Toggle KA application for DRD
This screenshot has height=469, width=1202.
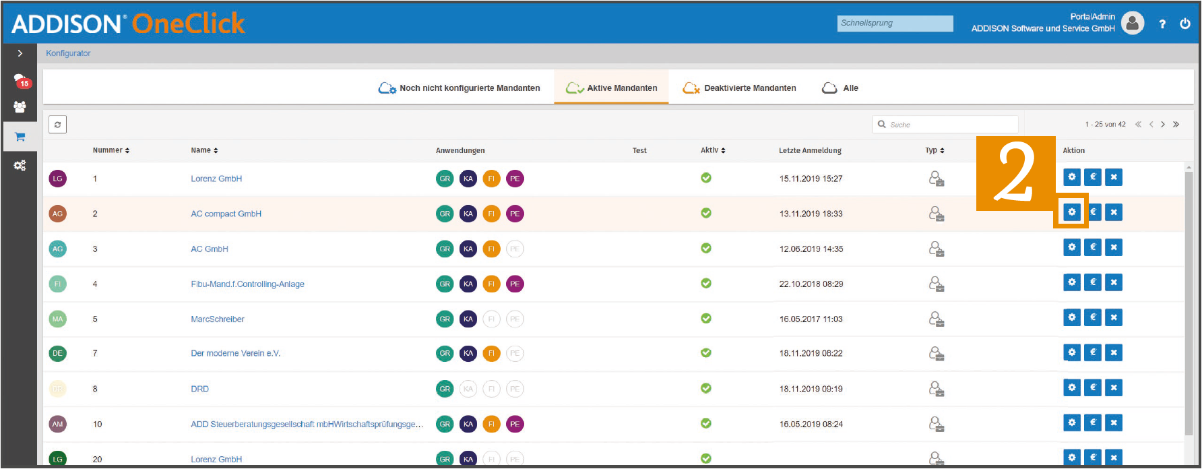tap(468, 389)
